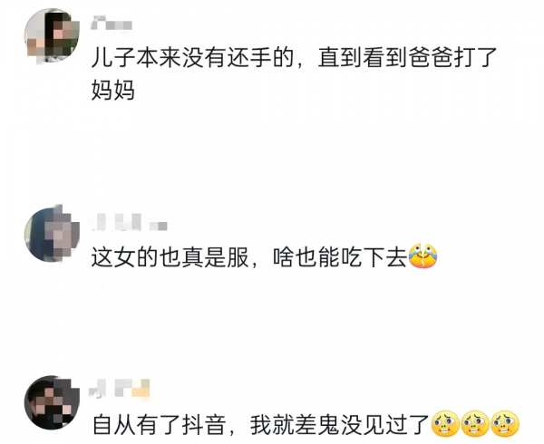
Task: Open the second commenter's pixelated avatar
Action: pos(52,233)
